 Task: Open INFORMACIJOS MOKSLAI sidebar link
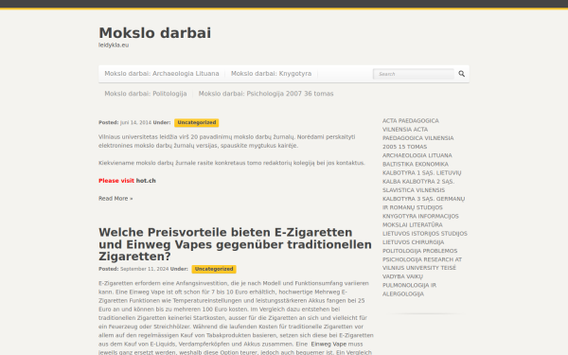click(x=420, y=221)
